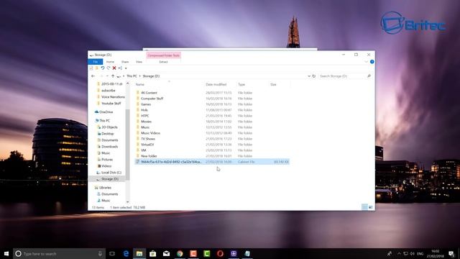460x259 pixels.
Task: Click the taskbar search box
Action: [x=59, y=254]
